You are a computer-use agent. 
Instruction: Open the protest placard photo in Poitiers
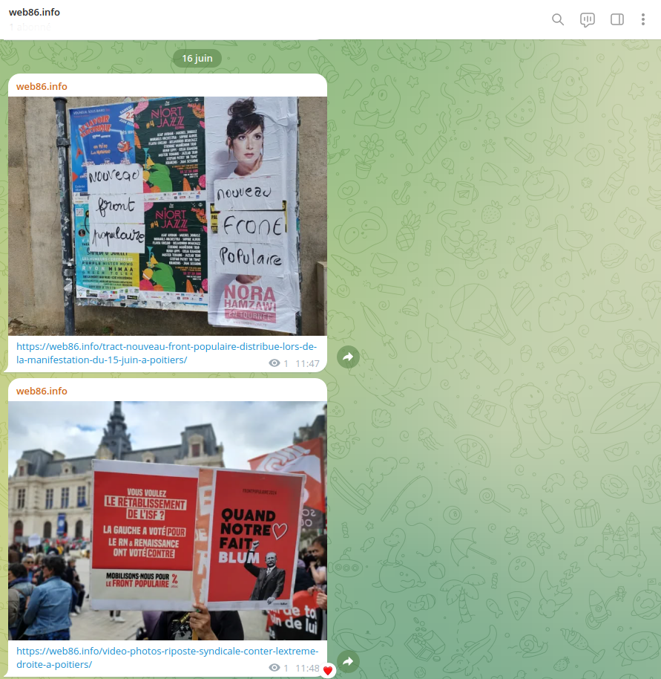tap(168, 520)
